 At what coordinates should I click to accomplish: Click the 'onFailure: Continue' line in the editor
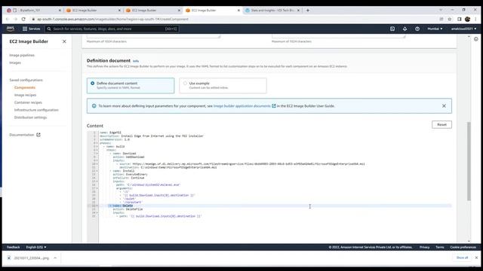pyautogui.click(x=128, y=178)
